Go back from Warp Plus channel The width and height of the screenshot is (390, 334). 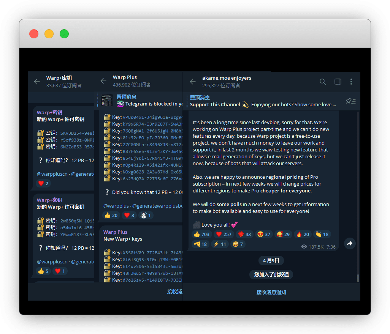click(103, 81)
